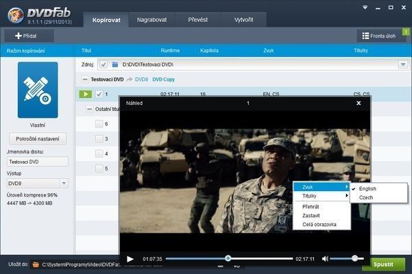The image size is (412, 274).
Task: Click the preview video frame
Action: point(245,181)
